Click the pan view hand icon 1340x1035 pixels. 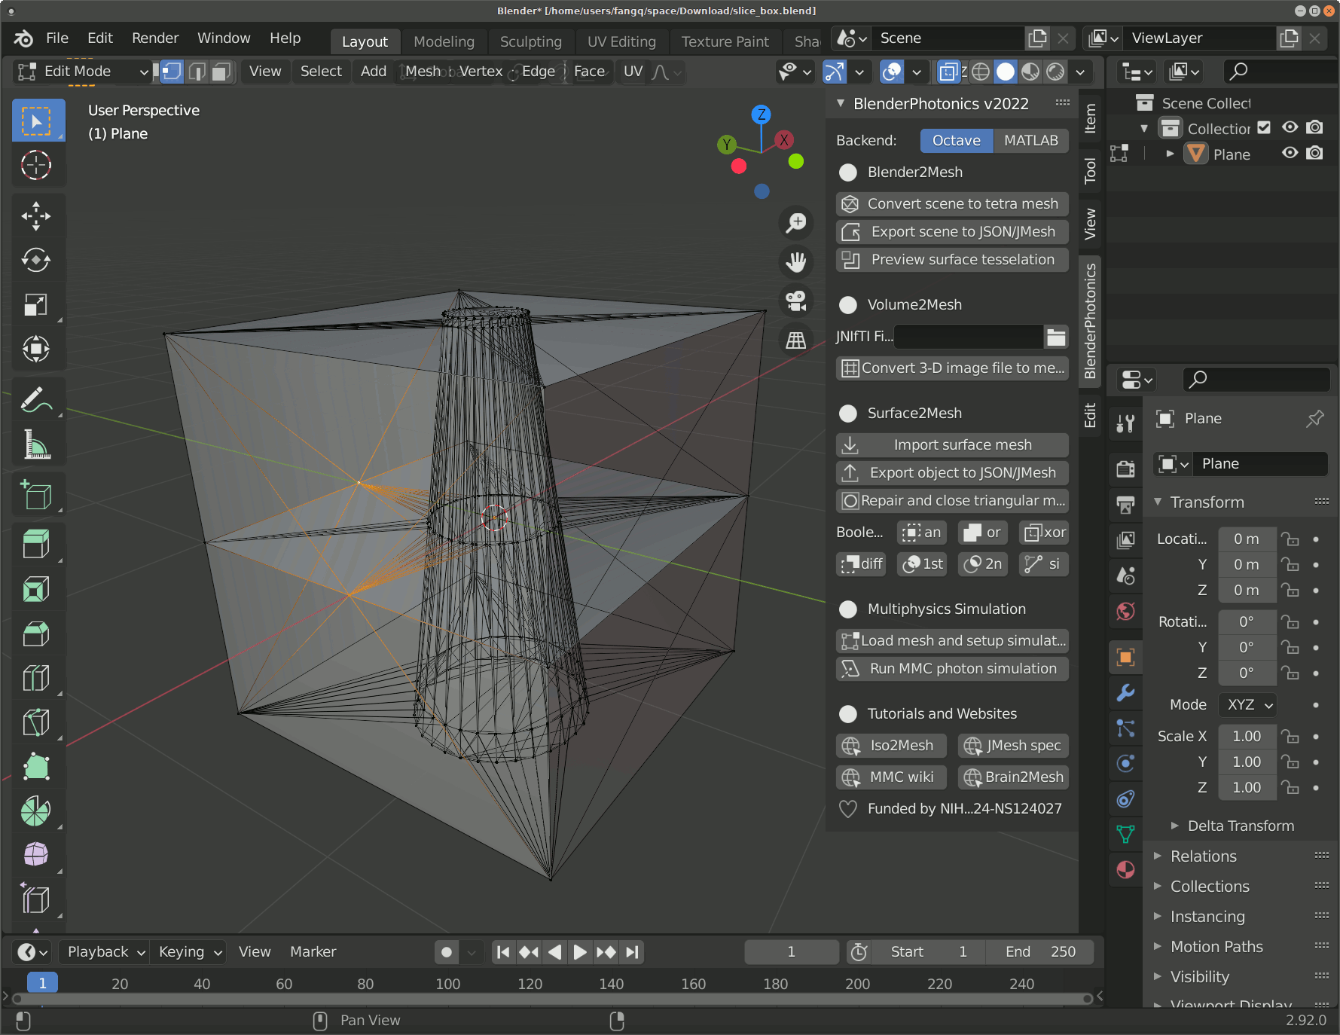[796, 262]
